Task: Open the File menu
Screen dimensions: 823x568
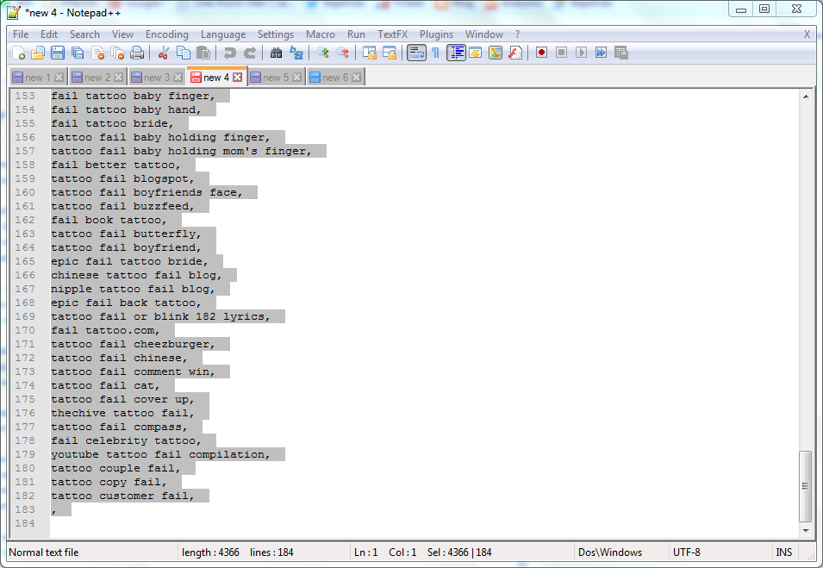Action: 21,34
